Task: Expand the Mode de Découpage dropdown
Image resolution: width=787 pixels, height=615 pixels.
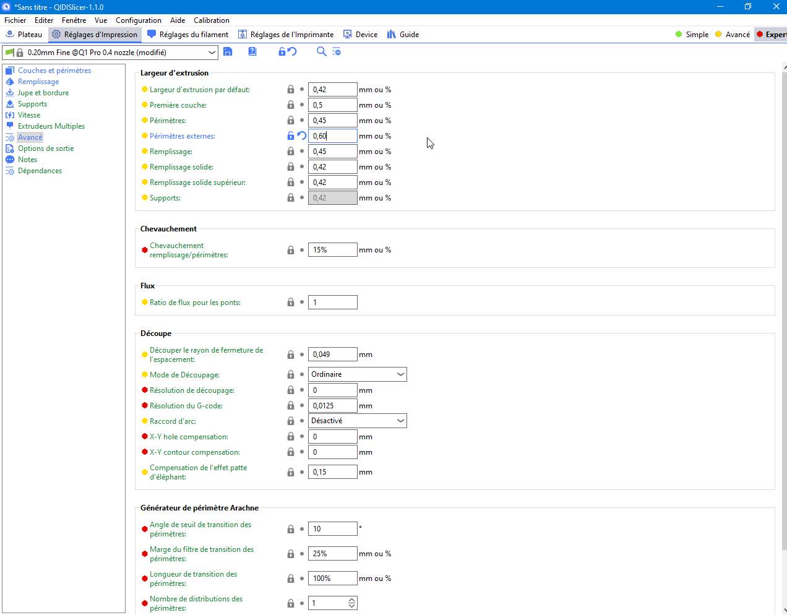Action: coord(358,374)
